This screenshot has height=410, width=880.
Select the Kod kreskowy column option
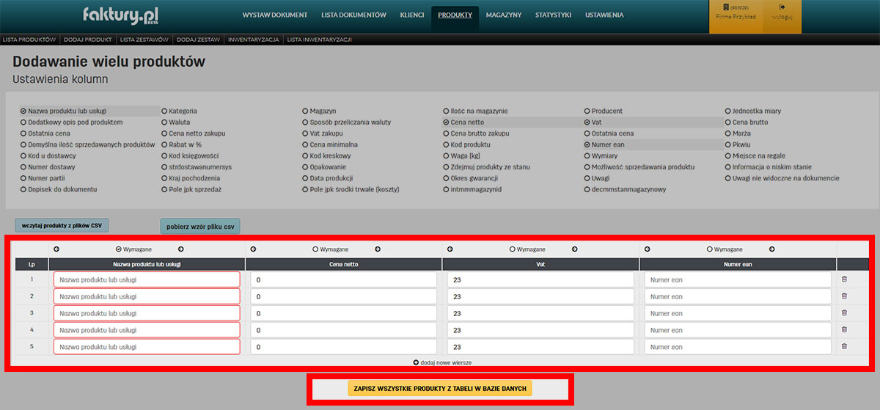click(x=305, y=156)
